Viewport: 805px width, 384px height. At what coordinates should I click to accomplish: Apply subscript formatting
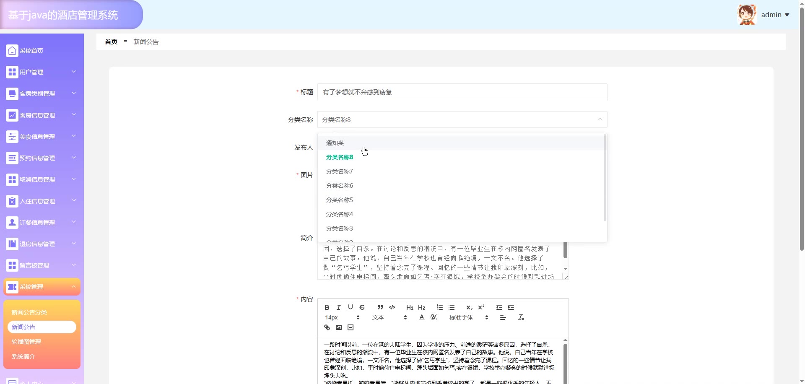[x=470, y=307]
